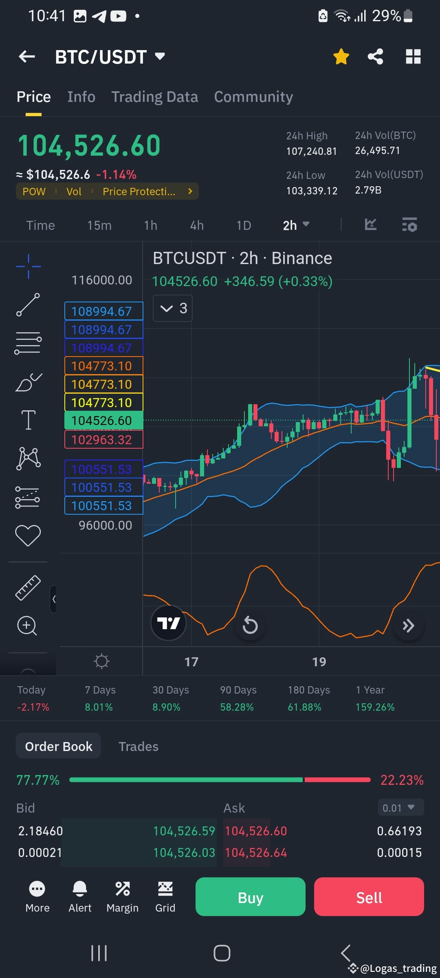440x978 pixels.
Task: Select the 30 Days 8.90% performance
Action: click(171, 698)
